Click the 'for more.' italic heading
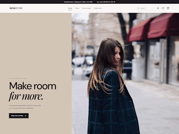The image size is (179, 134). pos(26,96)
